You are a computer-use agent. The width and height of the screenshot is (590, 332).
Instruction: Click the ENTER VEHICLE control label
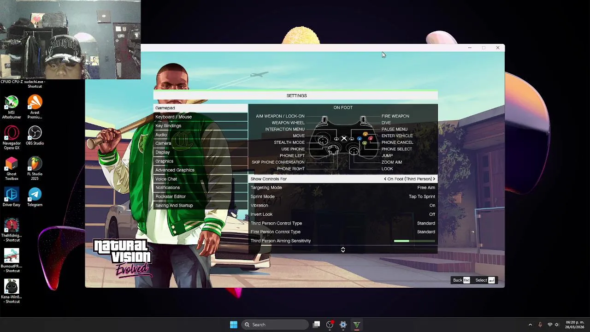(x=397, y=136)
